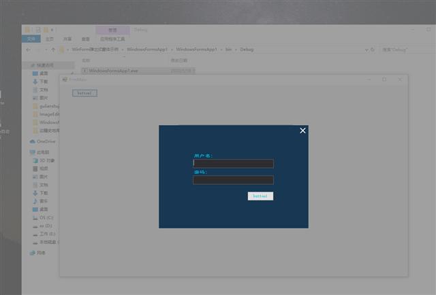Click the 用户名 username input field
This screenshot has width=436, height=295.
pyautogui.click(x=233, y=163)
